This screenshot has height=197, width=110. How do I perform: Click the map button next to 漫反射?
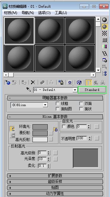click(x=51, y=133)
